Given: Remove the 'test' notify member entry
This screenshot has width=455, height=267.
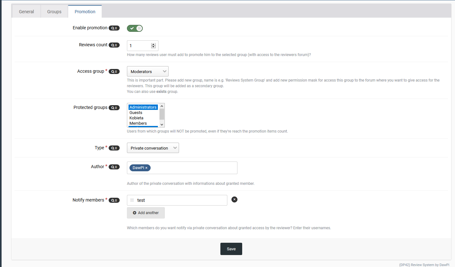Looking at the screenshot, I should (x=234, y=199).
